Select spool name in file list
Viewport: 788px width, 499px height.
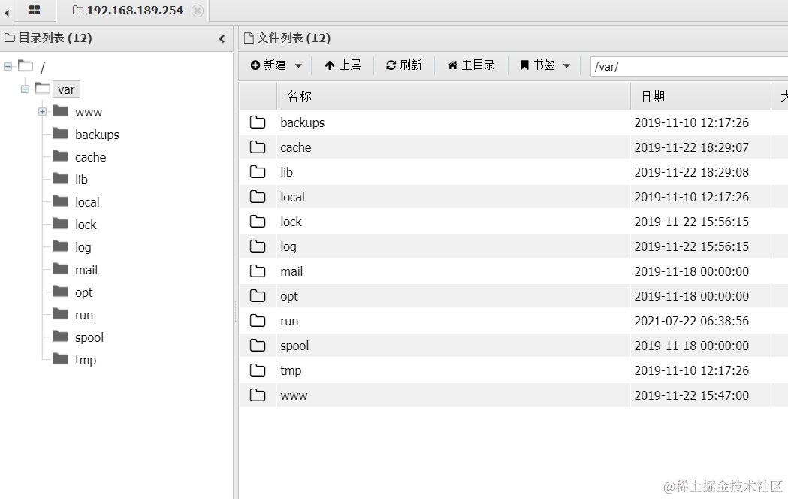coord(294,346)
